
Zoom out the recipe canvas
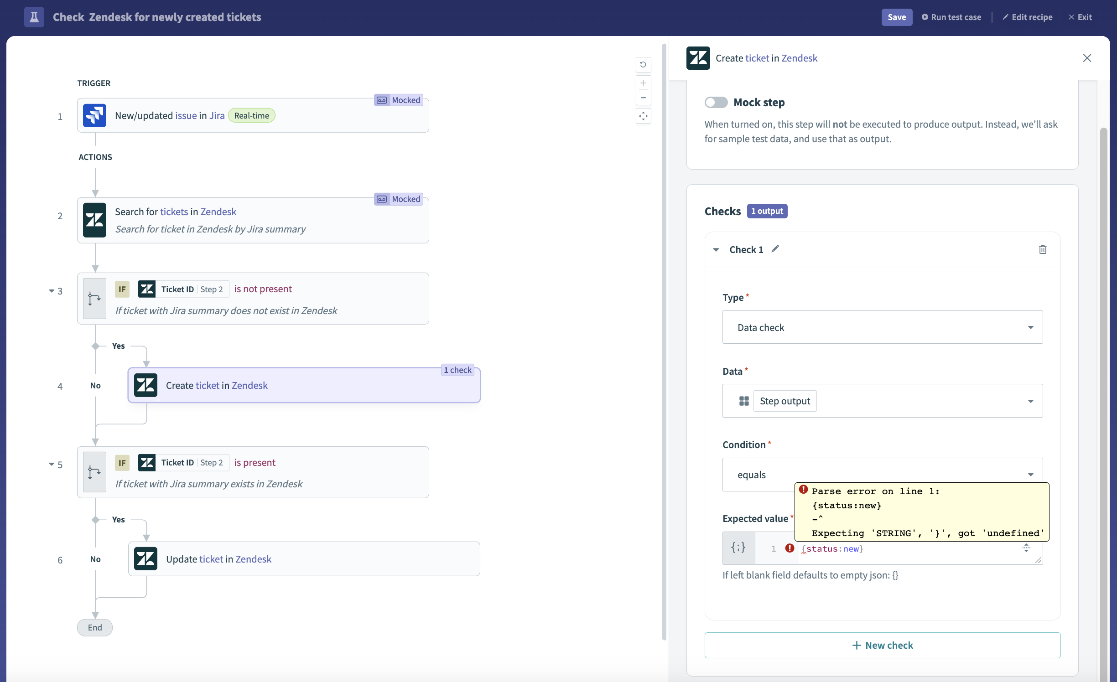(643, 98)
